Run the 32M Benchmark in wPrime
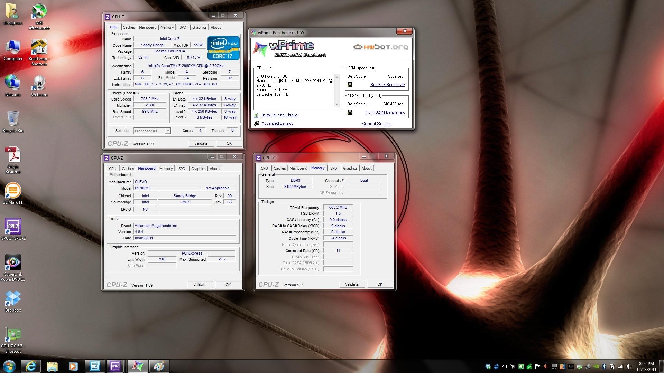This screenshot has height=373, width=664. 388,85
